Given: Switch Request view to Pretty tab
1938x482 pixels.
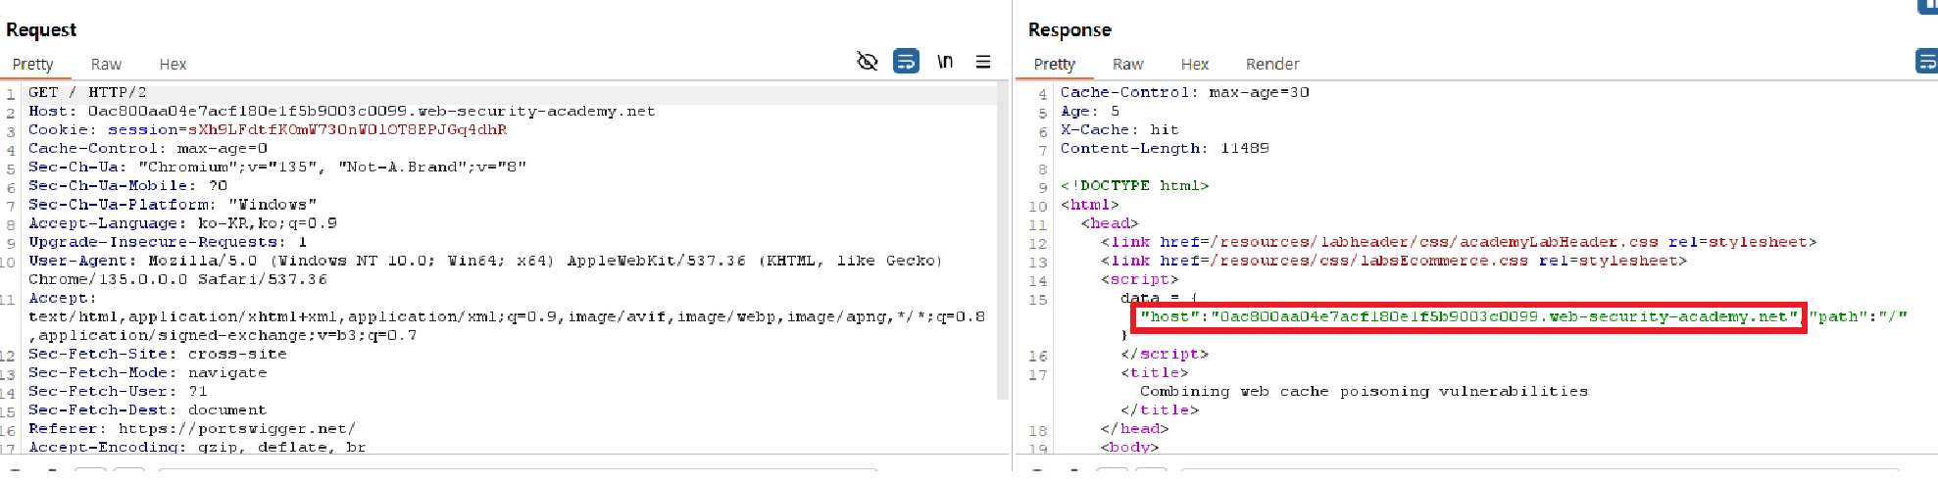Looking at the screenshot, I should coord(32,64).
